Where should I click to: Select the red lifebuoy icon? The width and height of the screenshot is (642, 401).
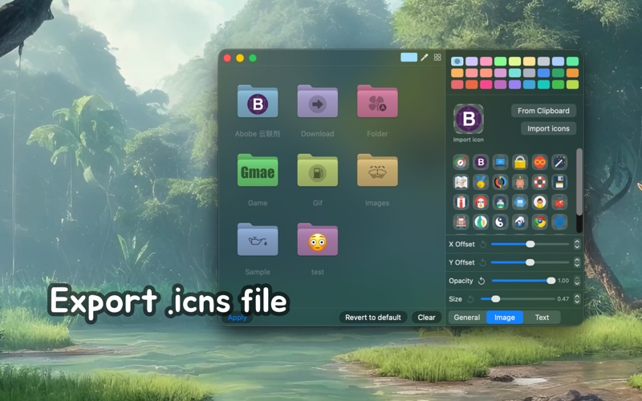click(x=539, y=182)
